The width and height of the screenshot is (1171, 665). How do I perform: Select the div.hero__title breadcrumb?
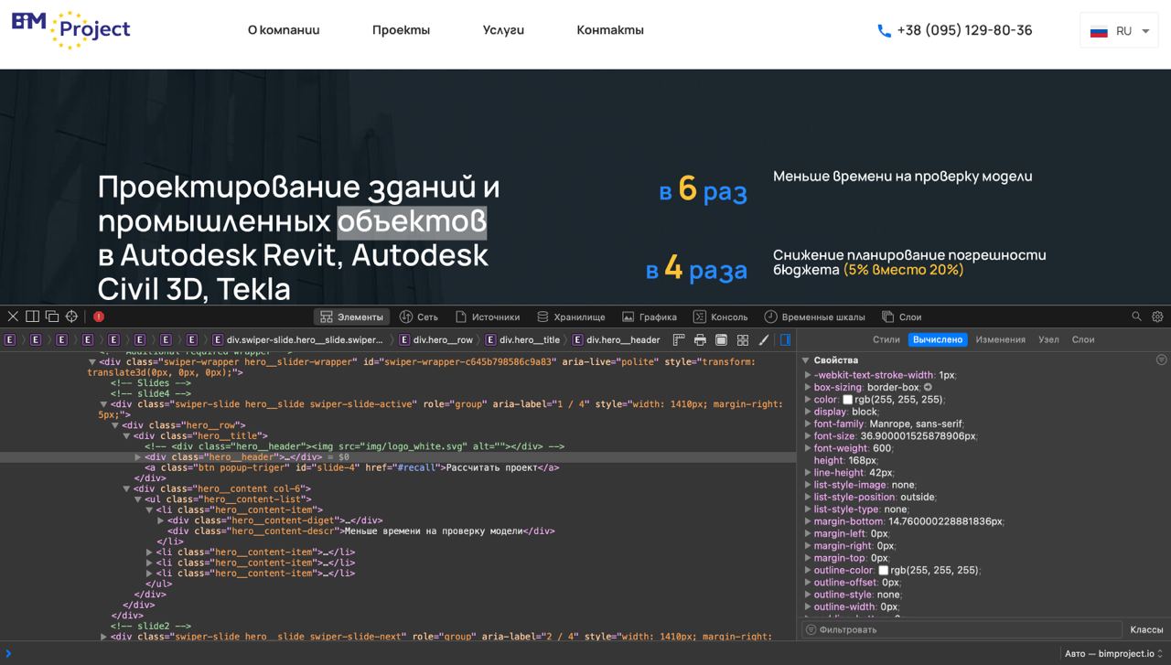[x=522, y=339]
